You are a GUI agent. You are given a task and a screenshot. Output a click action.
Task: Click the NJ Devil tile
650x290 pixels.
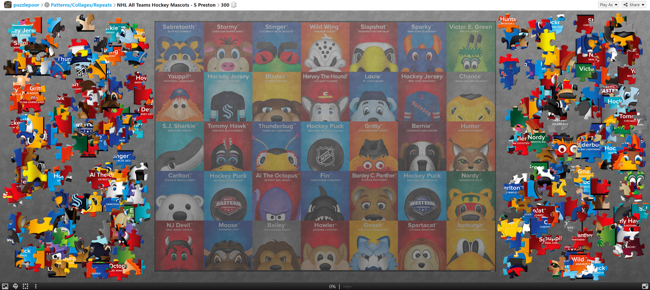pos(179,245)
